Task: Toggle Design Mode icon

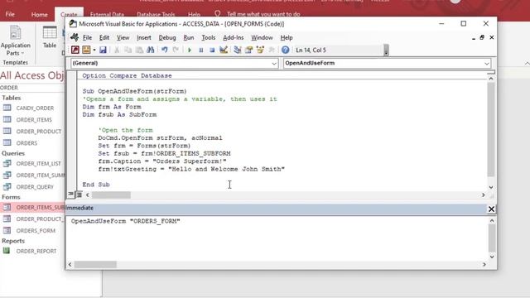Action: (x=224, y=50)
